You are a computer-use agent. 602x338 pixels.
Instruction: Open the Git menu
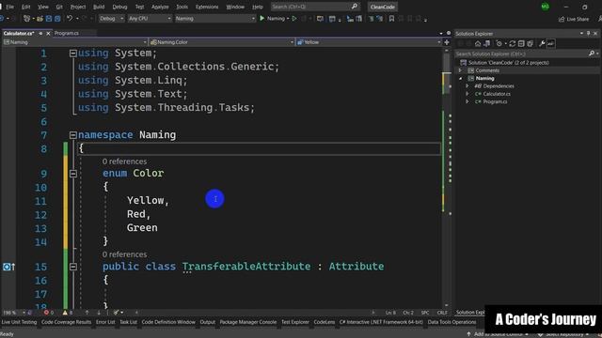click(59, 7)
